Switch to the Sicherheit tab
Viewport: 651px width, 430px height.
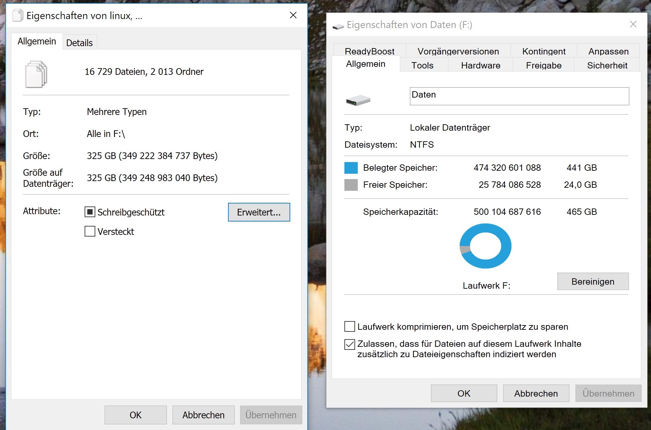[607, 65]
